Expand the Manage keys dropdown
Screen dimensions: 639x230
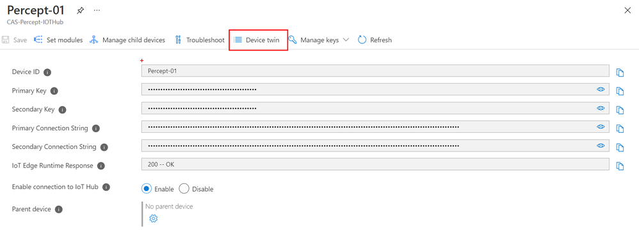(319, 40)
